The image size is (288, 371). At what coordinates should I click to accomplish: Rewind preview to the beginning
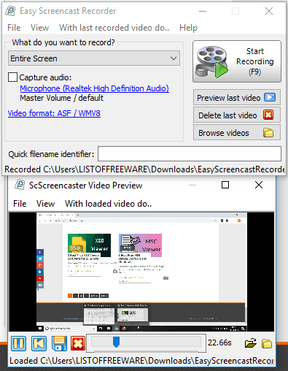point(39,343)
